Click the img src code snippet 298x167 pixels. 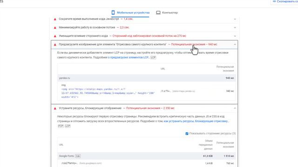click(108, 93)
